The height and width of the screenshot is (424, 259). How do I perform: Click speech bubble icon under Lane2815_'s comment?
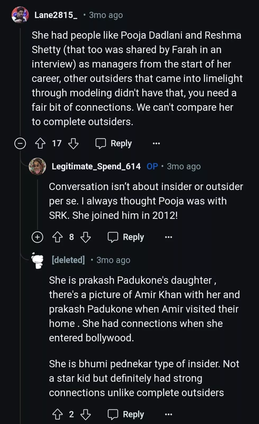pyautogui.click(x=101, y=143)
